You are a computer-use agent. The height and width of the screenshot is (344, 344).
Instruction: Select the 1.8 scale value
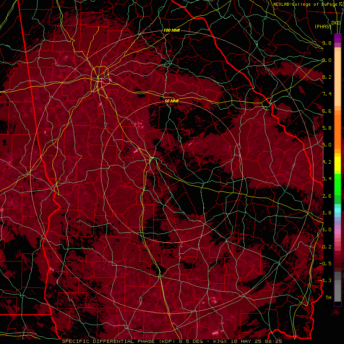[x=327, y=213]
